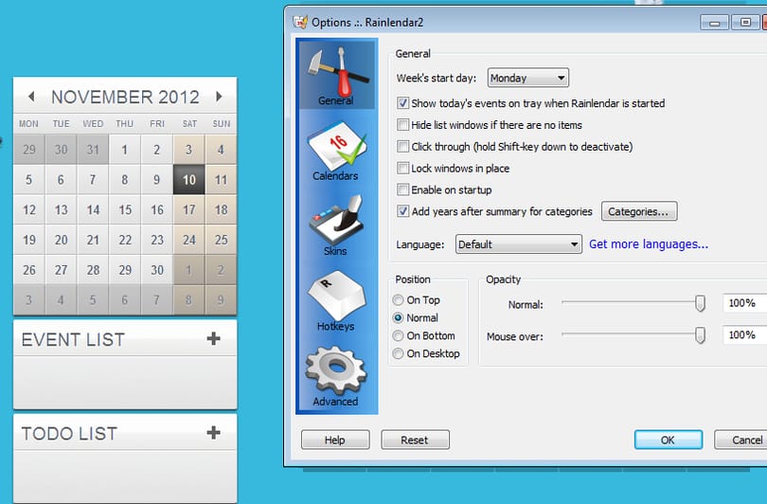Screen dimensions: 767x504
Task: Open the Calendars options page
Action: (336, 152)
